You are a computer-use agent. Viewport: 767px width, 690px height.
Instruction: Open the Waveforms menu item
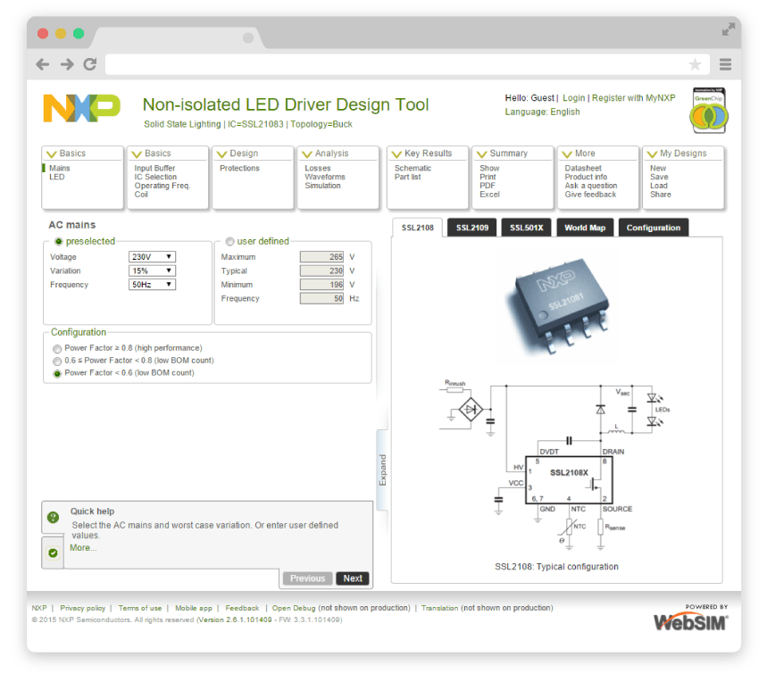325,177
